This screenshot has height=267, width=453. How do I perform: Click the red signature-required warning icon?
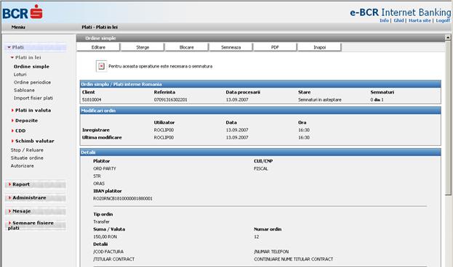(x=101, y=66)
